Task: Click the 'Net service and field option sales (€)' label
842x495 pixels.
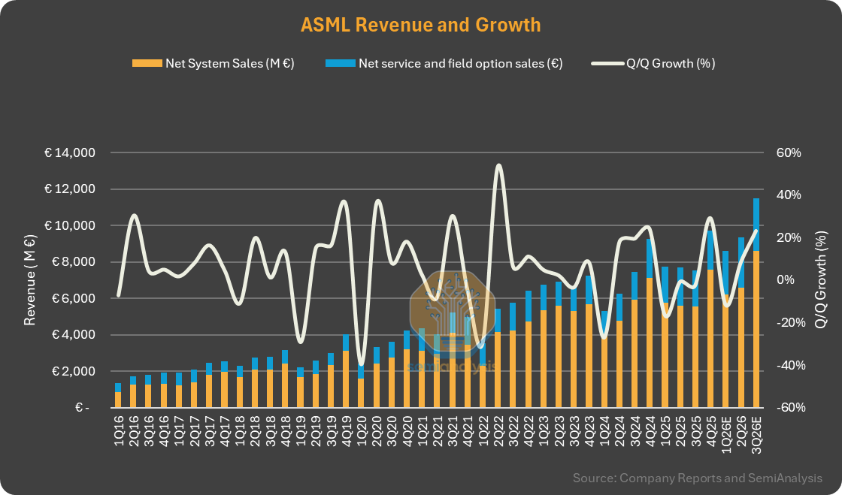Action: [461, 63]
